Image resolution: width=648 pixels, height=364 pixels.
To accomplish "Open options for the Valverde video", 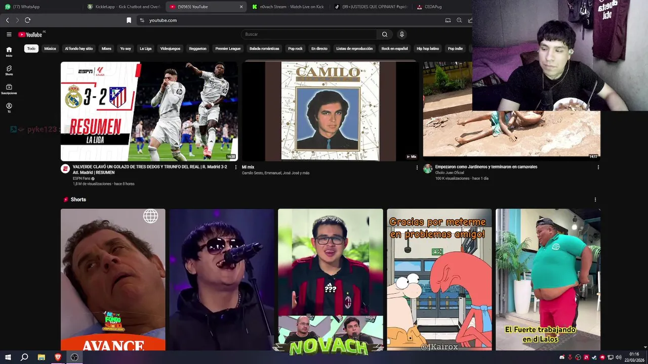I will (235, 167).
